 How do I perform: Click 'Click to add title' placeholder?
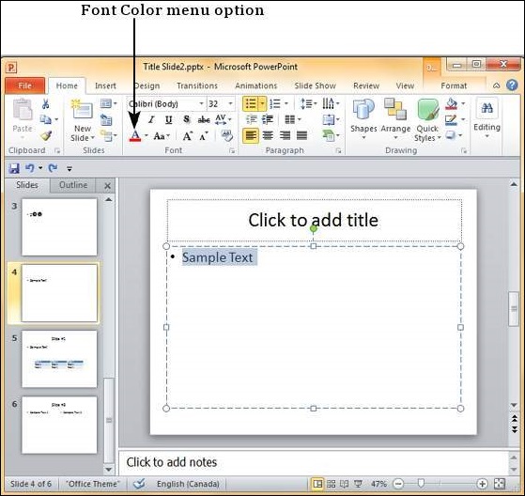(x=314, y=220)
